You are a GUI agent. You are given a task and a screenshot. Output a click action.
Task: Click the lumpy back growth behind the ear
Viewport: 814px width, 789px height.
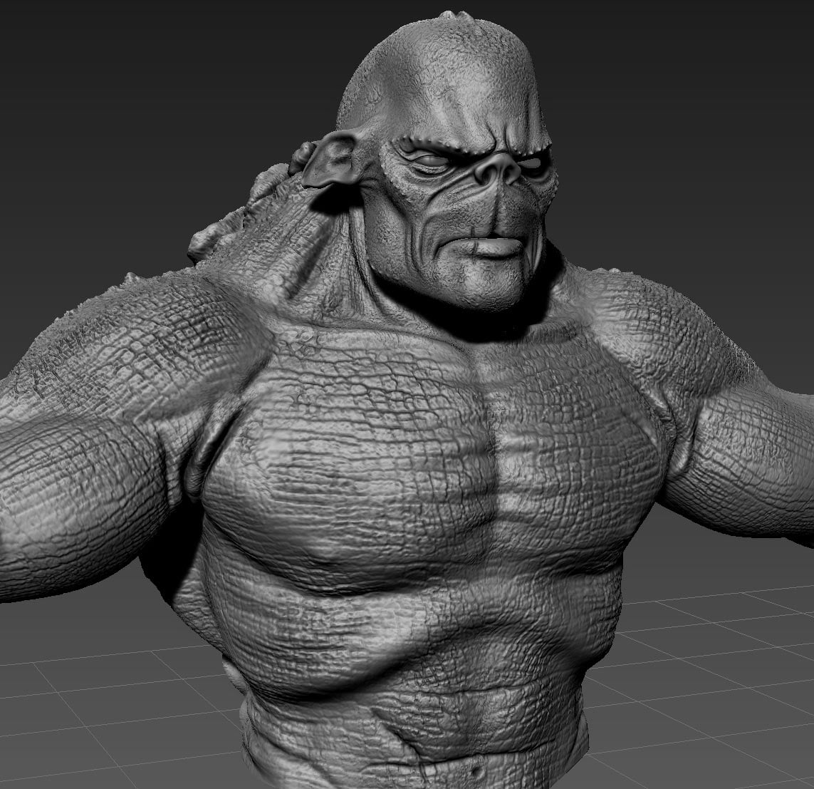click(235, 214)
